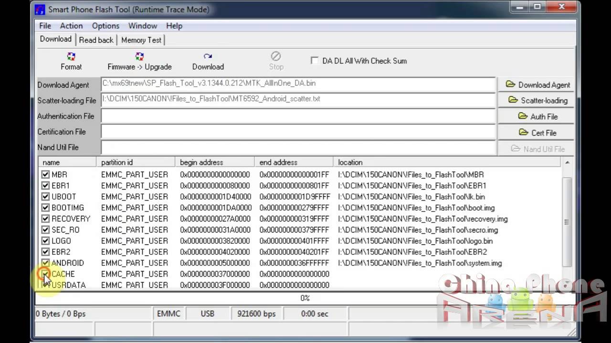Image resolution: width=611 pixels, height=343 pixels.
Task: Uncheck the ANDROID partition checkbox
Action: tap(45, 263)
